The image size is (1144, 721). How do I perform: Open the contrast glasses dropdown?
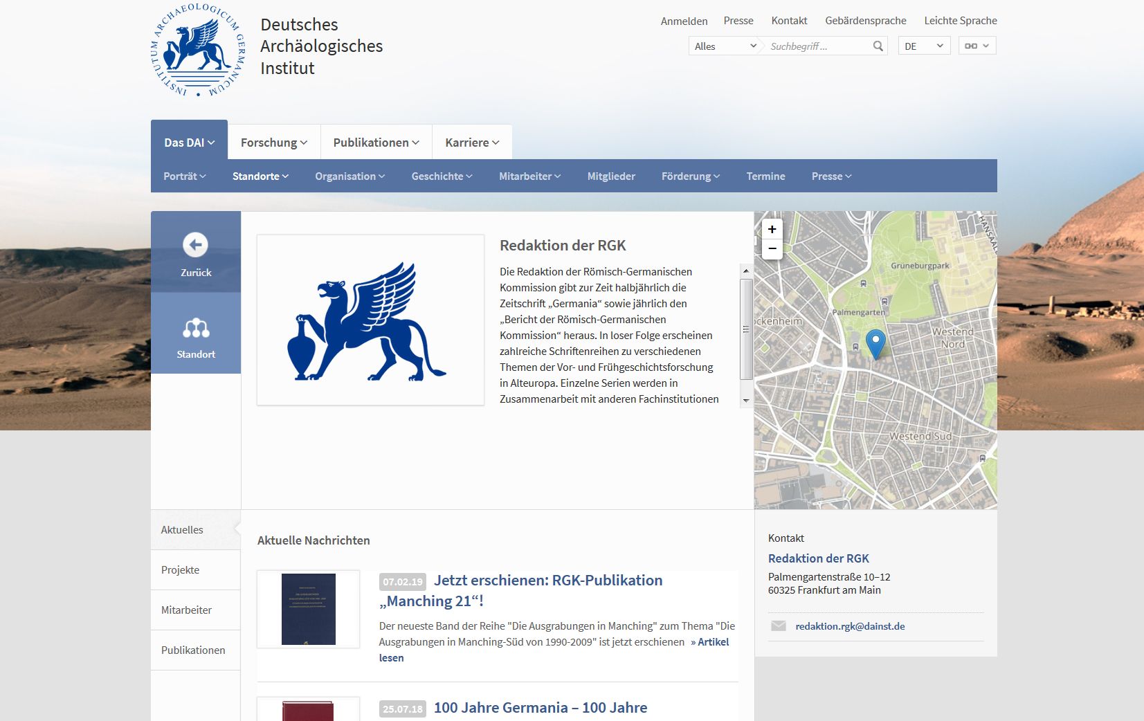(977, 46)
